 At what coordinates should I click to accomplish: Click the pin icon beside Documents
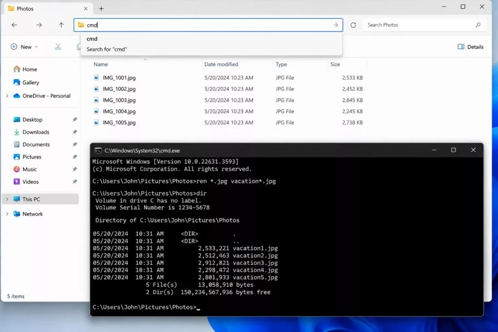74,144
